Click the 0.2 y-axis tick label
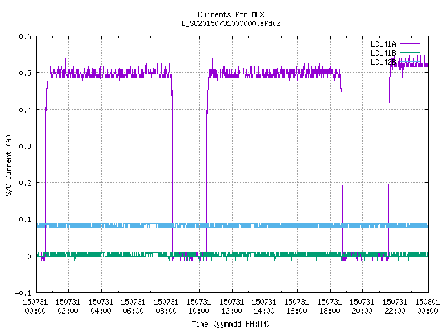Image resolution: width=441 pixels, height=330 pixels. coord(25,183)
